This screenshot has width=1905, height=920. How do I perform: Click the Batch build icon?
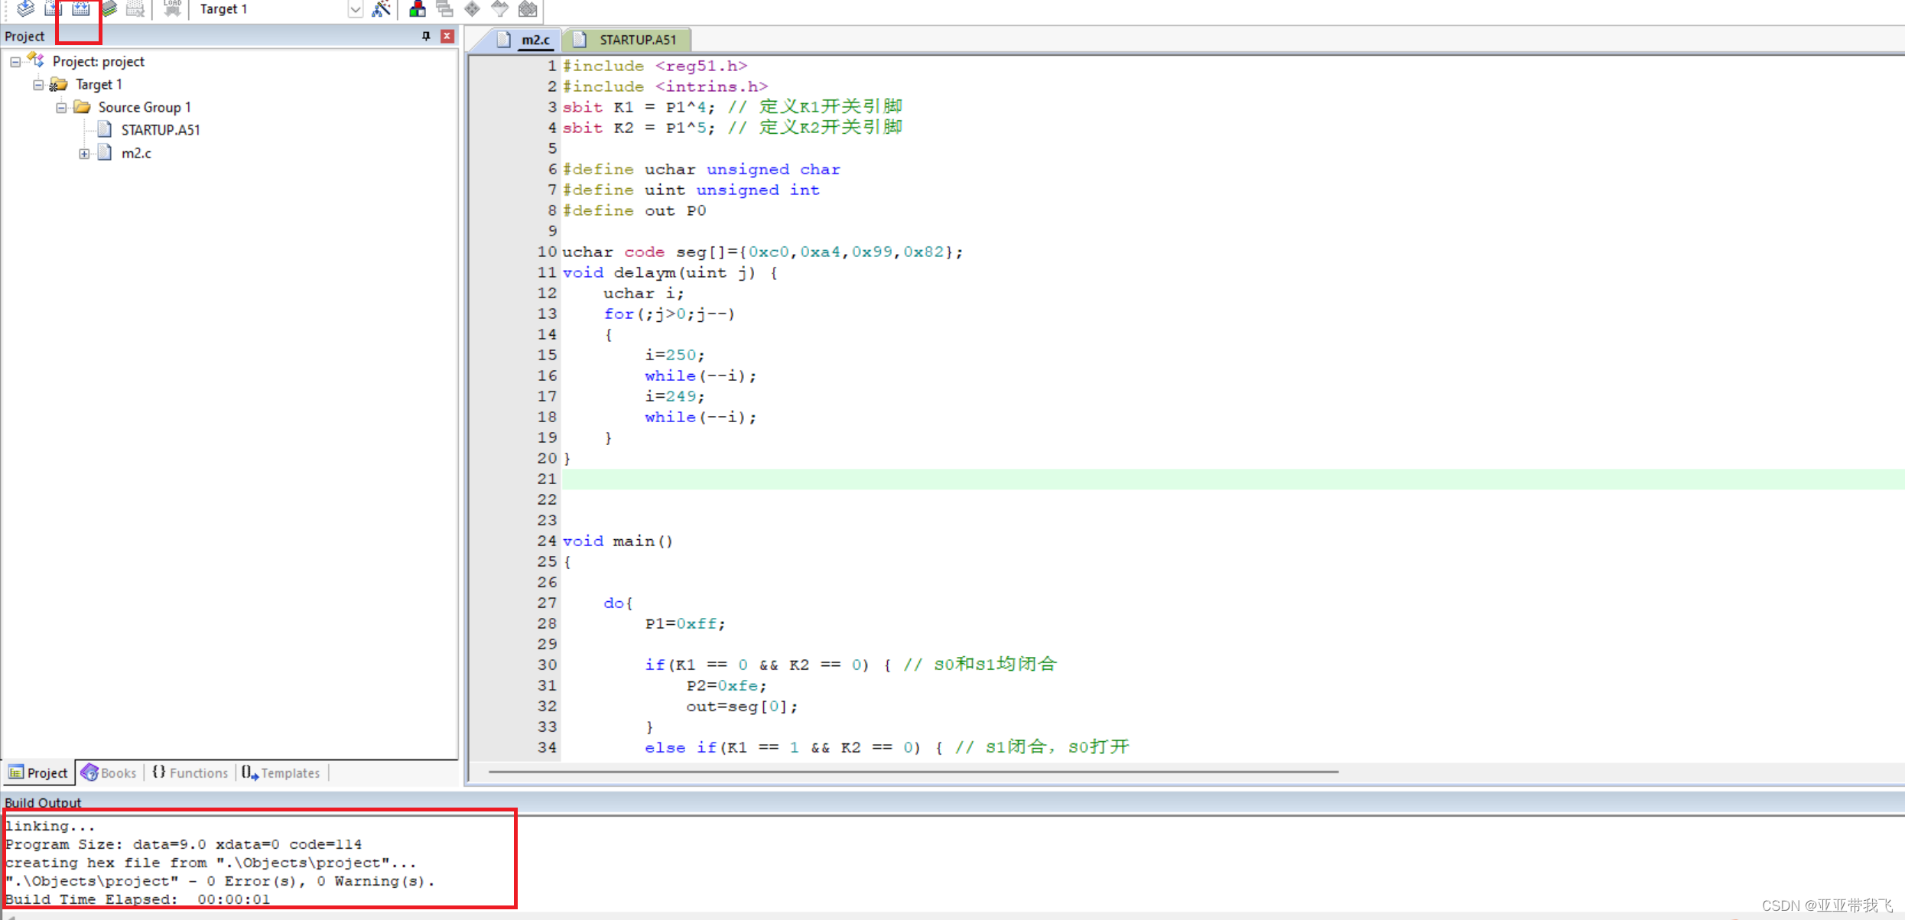[109, 8]
